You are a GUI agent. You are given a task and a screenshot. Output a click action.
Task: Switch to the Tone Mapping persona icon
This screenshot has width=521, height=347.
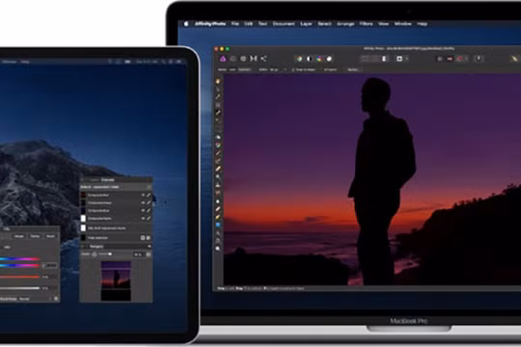click(254, 59)
